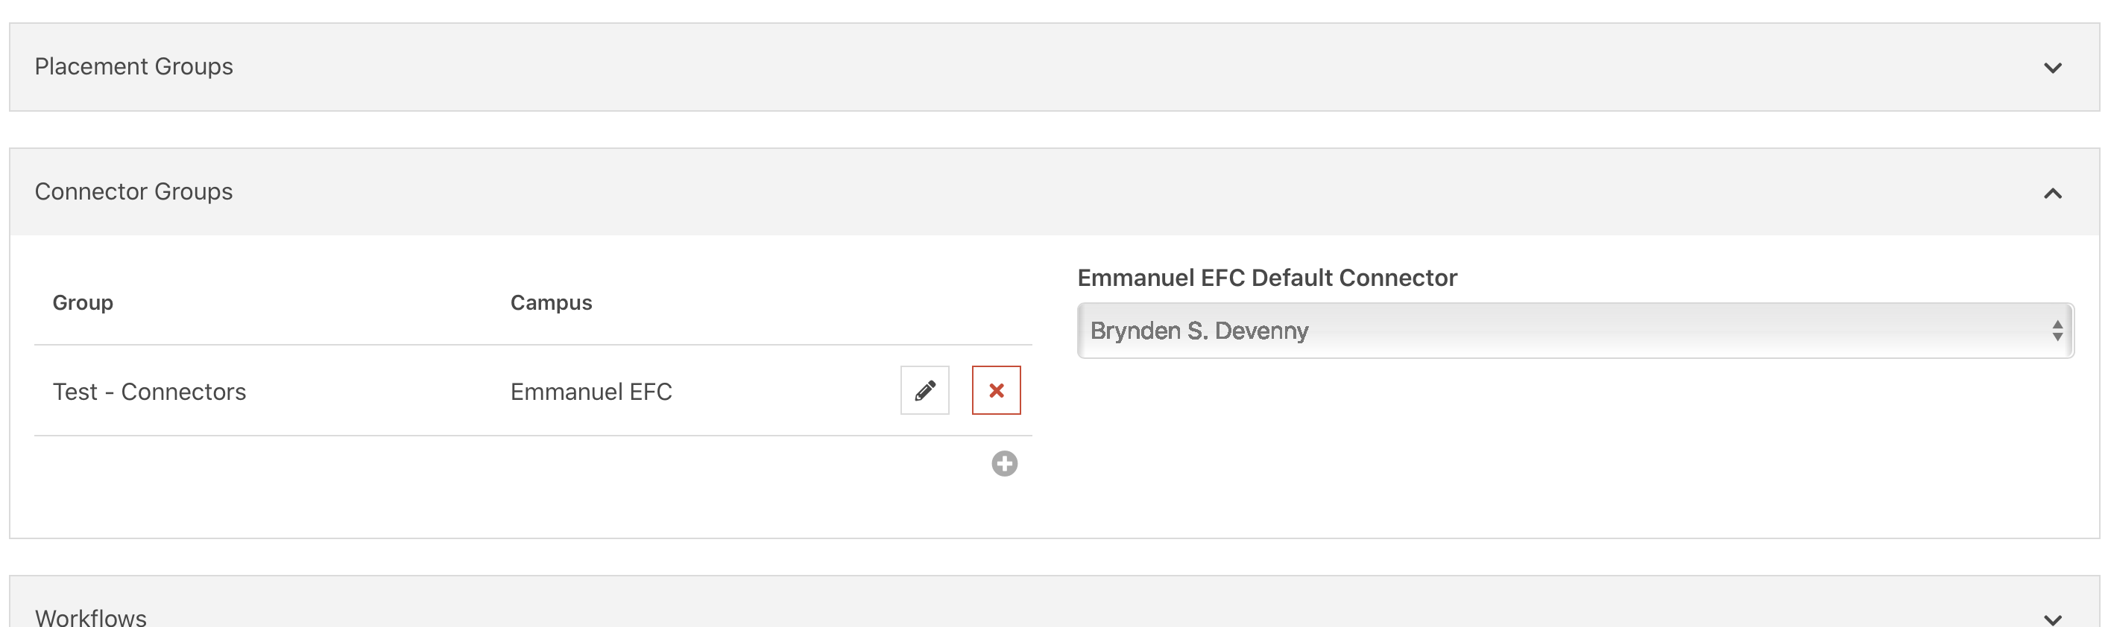
Task: Edit the Test - Connectors group row
Action: pos(924,390)
